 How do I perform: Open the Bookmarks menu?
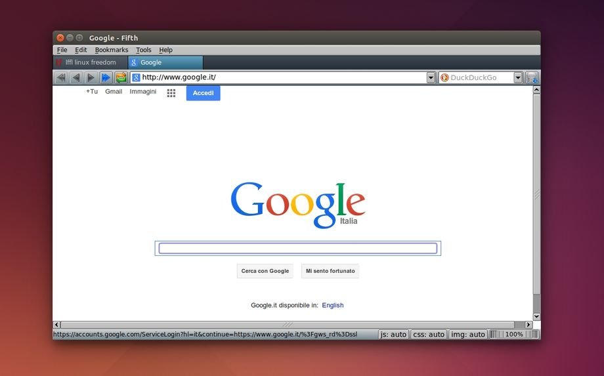112,50
